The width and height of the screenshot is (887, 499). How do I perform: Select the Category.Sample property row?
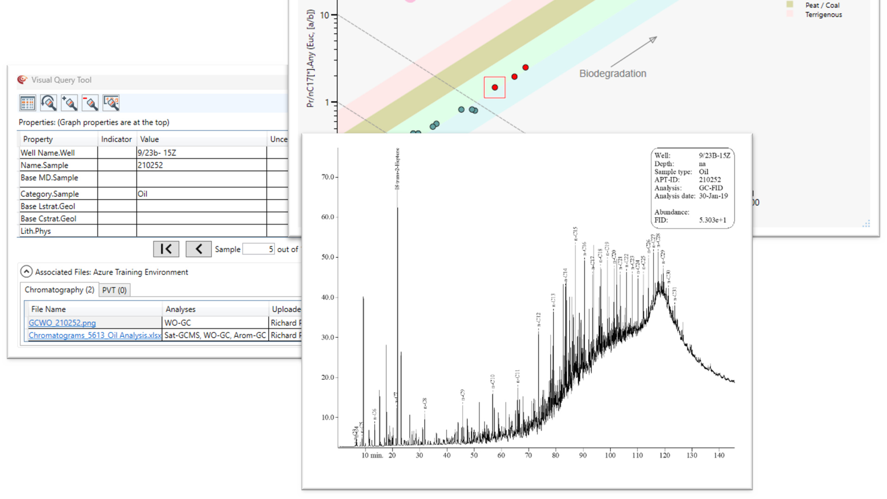tap(152, 194)
